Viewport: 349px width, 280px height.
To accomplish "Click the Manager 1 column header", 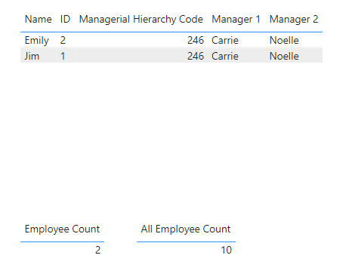I will click(236, 20).
